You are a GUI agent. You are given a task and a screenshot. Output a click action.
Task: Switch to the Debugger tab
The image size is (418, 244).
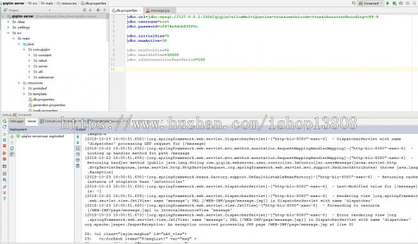click(17, 121)
